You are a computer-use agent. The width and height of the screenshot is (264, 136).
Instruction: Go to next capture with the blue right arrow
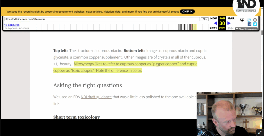pos(229,23)
